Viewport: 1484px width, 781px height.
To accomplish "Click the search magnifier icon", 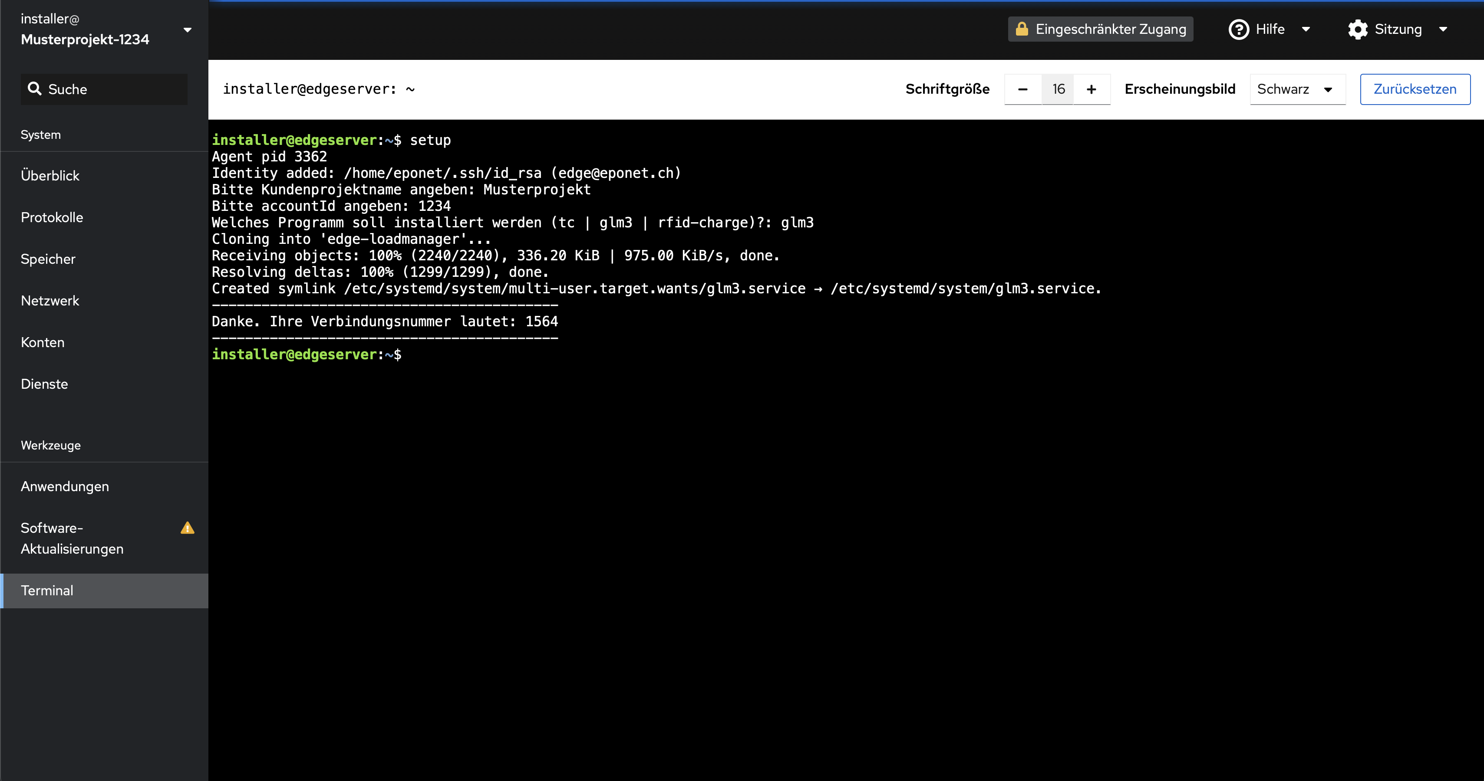I will tap(35, 89).
